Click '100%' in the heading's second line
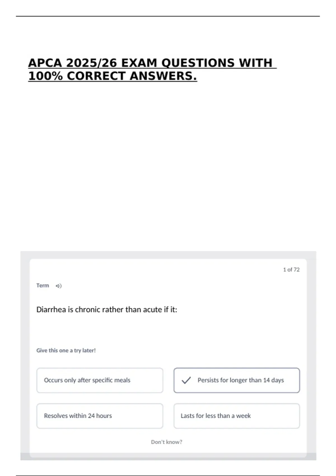 pos(46,76)
